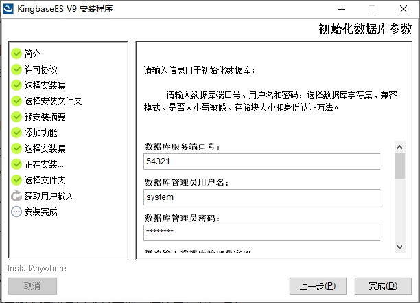420x303 pixels.
Task: Click the scrollbar down arrow
Action: [x=399, y=247]
